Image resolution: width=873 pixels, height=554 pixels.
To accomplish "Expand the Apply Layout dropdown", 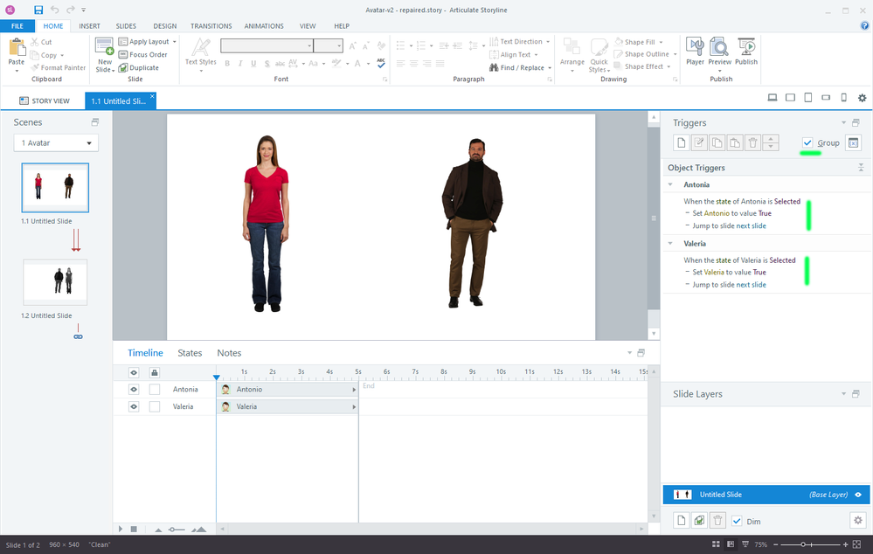I will pos(175,41).
